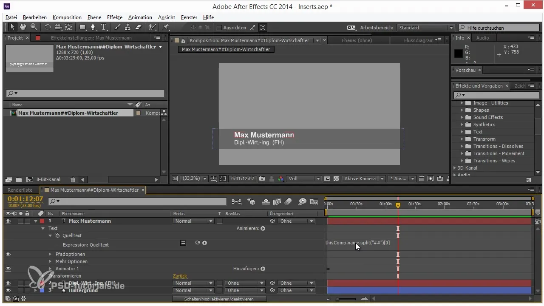Select the Zoom magnifier tool

tap(33, 27)
